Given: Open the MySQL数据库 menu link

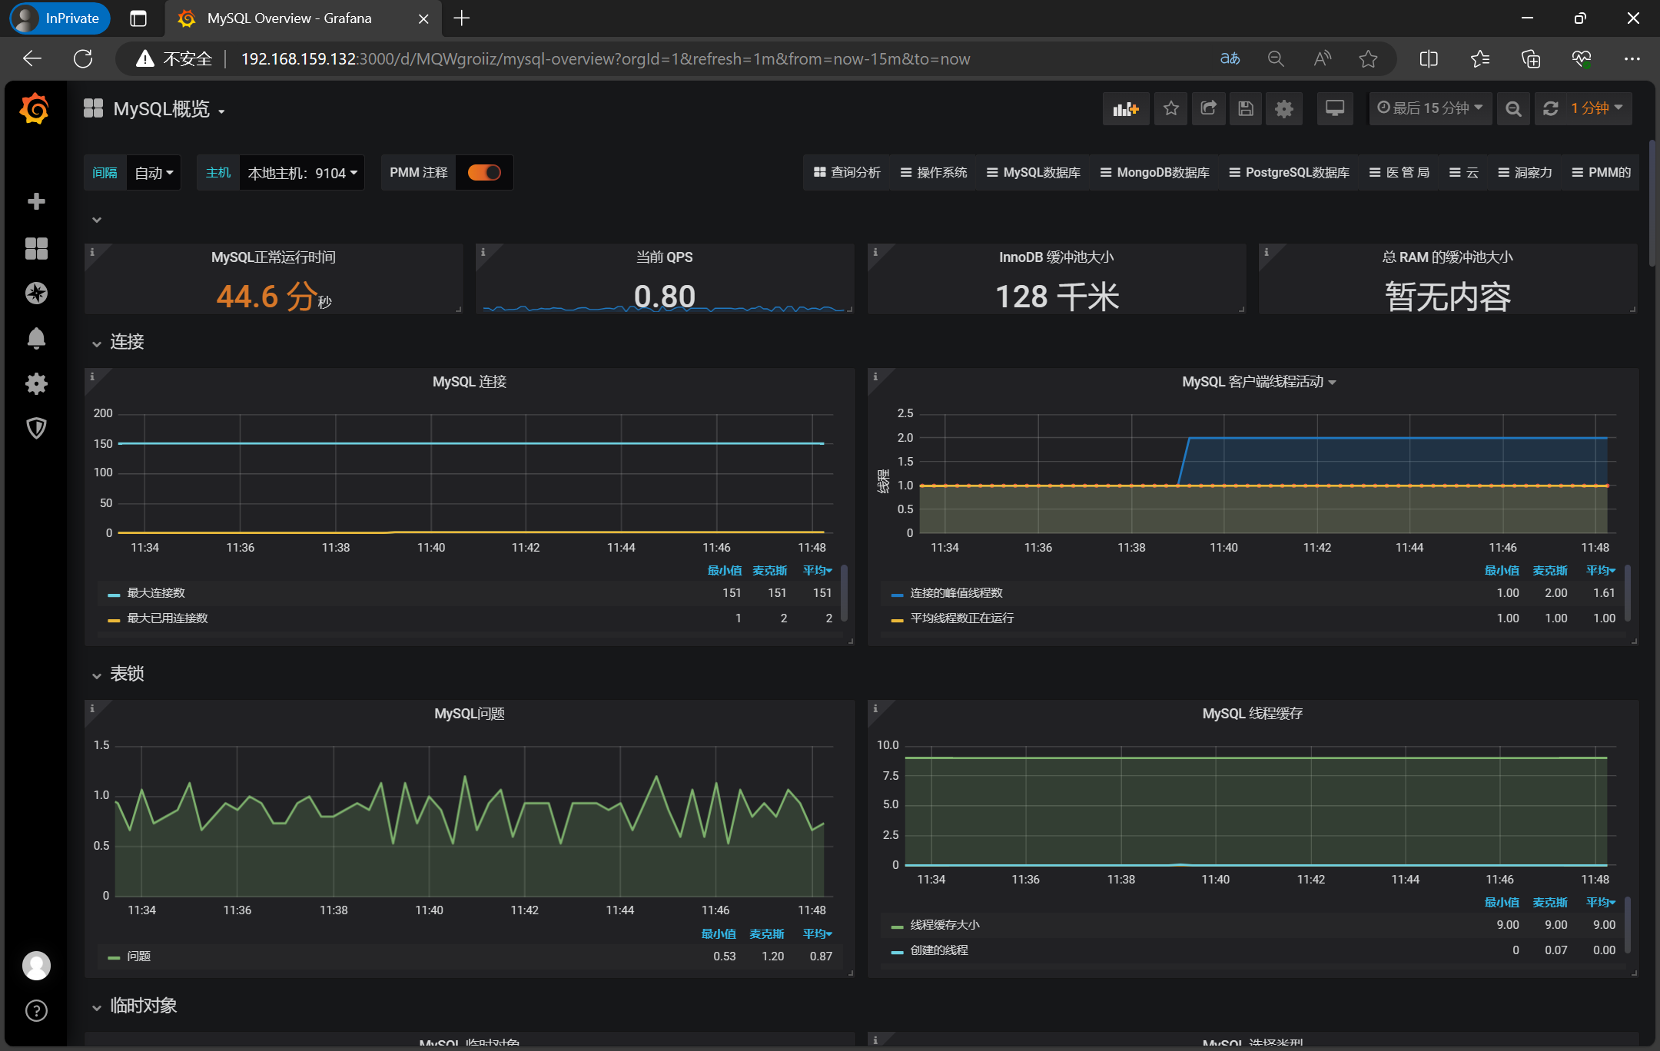Looking at the screenshot, I should pyautogui.click(x=1034, y=172).
